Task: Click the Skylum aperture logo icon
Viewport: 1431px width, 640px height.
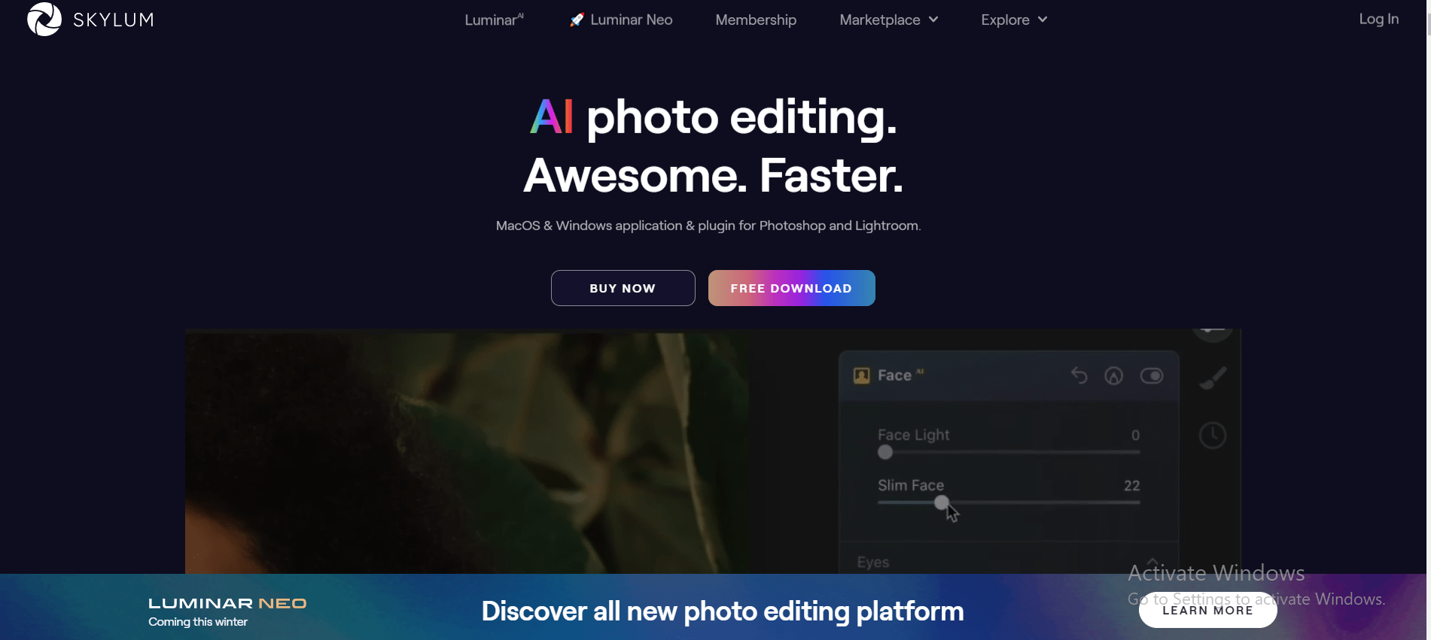Action: [x=44, y=19]
